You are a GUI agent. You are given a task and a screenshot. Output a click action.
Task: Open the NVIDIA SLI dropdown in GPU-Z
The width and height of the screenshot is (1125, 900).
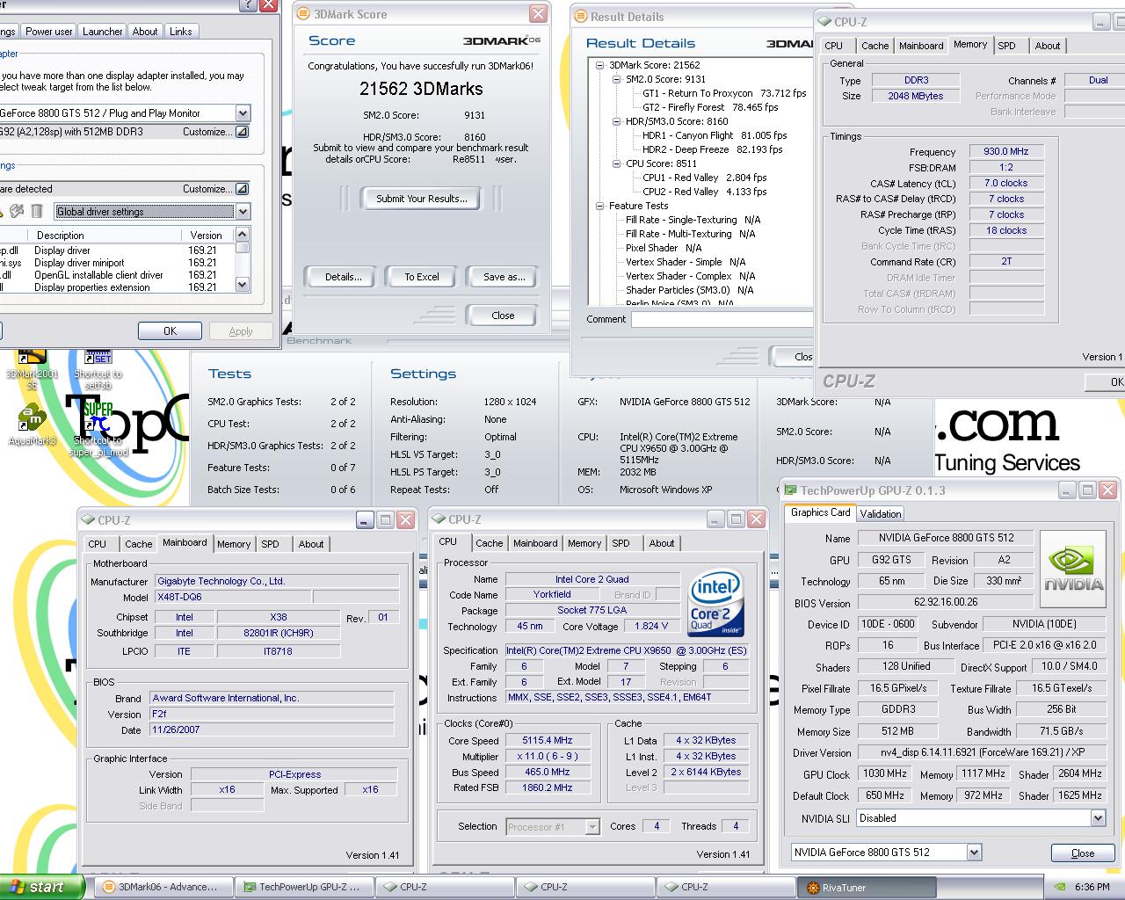click(1098, 818)
